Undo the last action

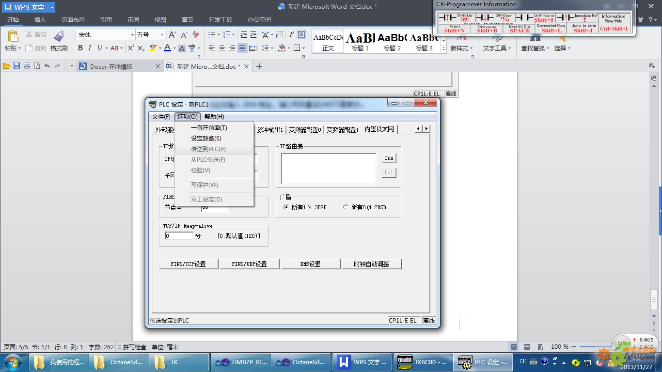[47, 66]
